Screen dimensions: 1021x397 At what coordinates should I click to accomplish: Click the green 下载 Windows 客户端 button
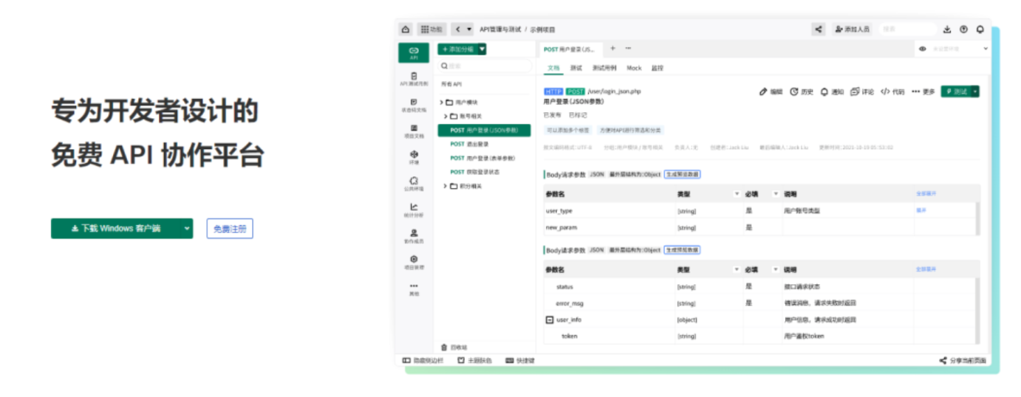[116, 229]
